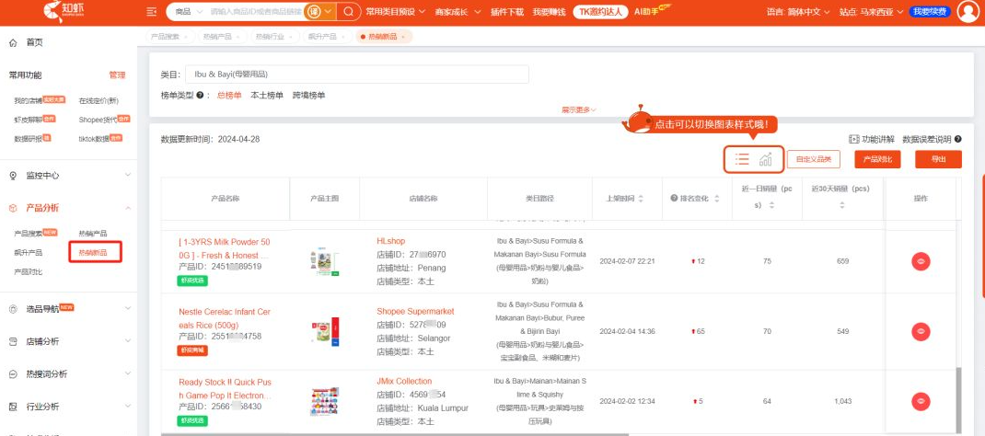
Task: Open 常用类目预设 dropdown
Action: 395,12
